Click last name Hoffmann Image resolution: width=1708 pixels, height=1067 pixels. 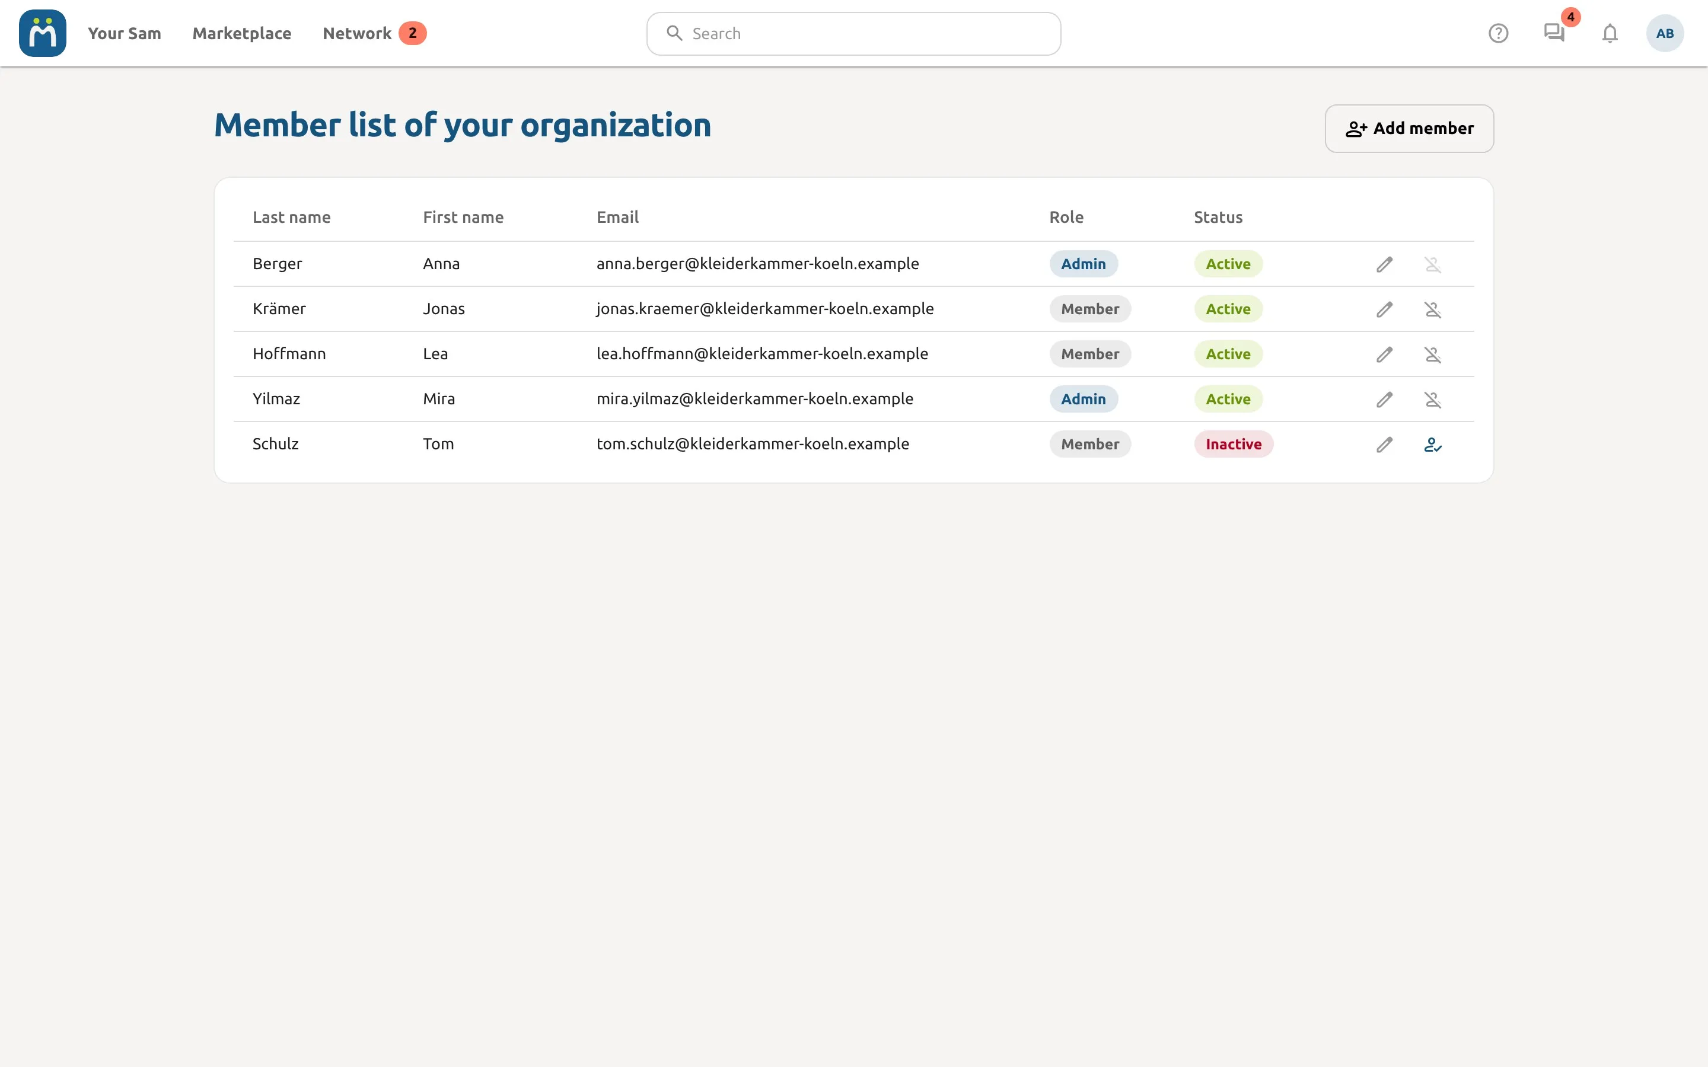[x=289, y=353]
